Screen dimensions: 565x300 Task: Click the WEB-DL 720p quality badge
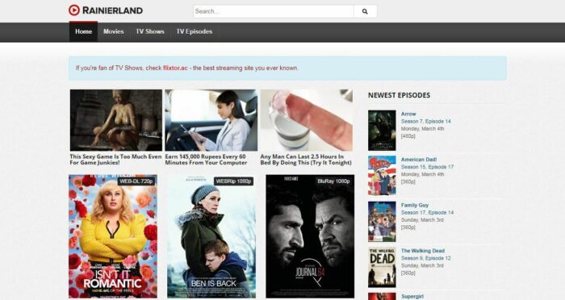click(x=136, y=181)
